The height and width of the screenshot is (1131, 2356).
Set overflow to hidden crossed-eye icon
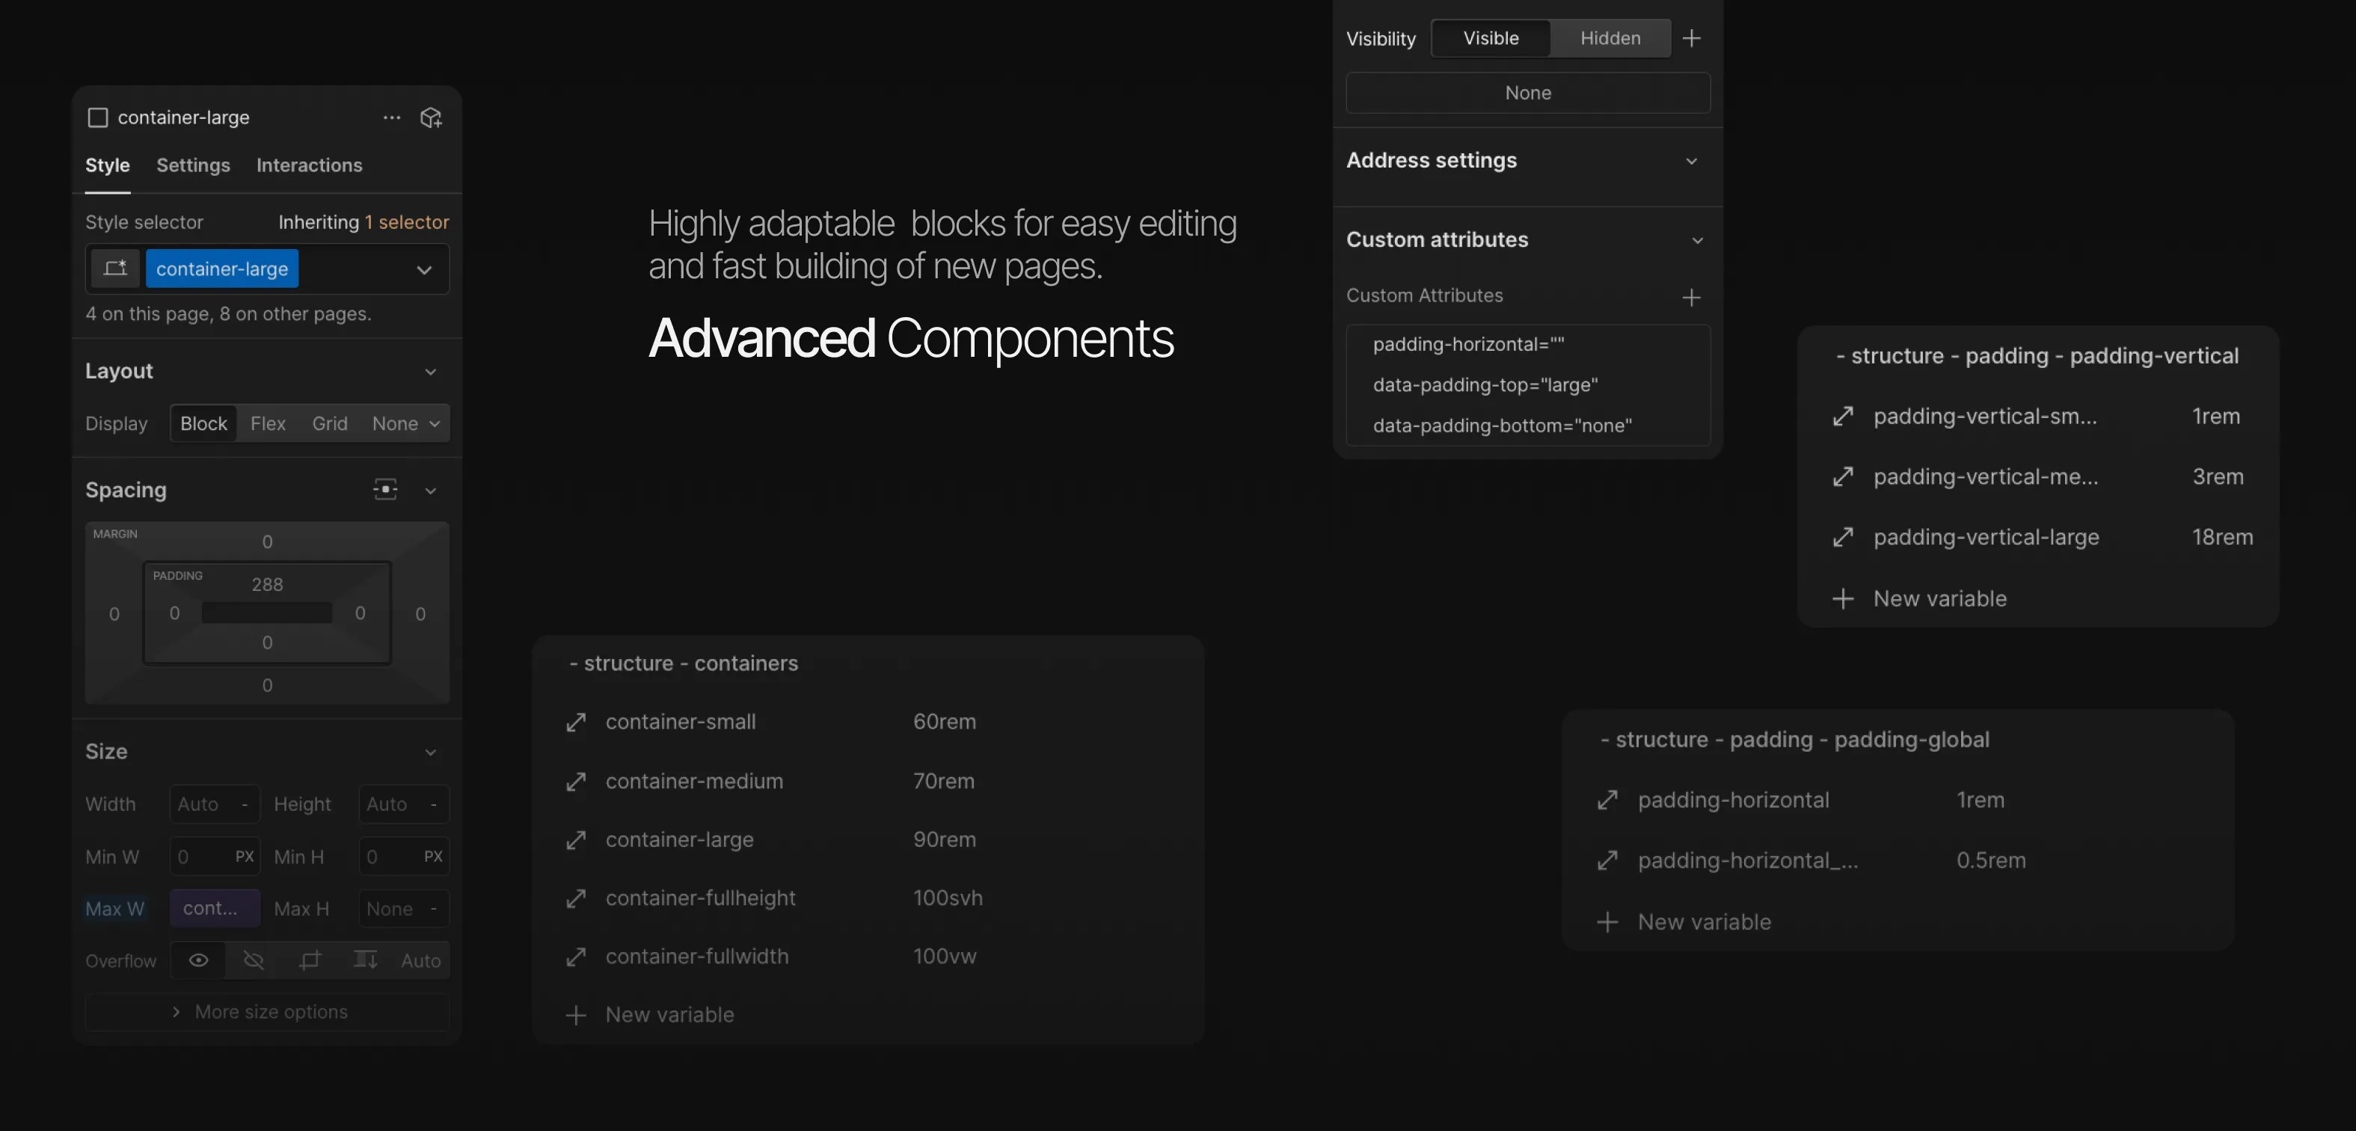pyautogui.click(x=254, y=960)
